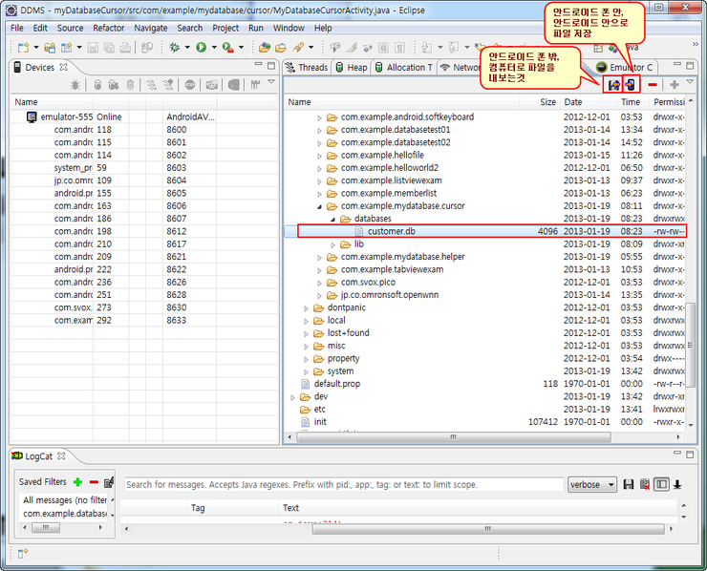Click LogCat messages horizontal scrollbar thumb
Image resolution: width=707 pixels, height=571 pixels.
(488, 528)
